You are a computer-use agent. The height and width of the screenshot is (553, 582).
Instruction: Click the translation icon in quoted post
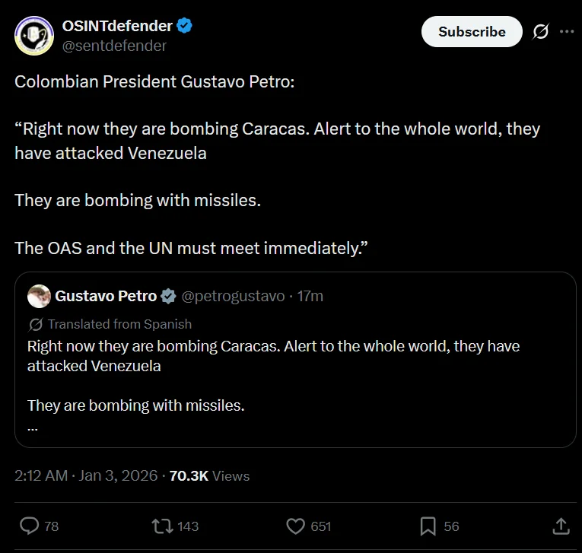pyautogui.click(x=35, y=324)
